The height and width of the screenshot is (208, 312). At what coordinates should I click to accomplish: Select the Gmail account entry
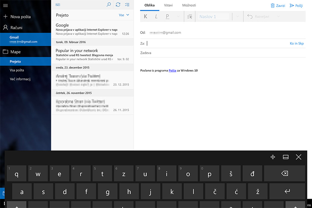click(25, 39)
